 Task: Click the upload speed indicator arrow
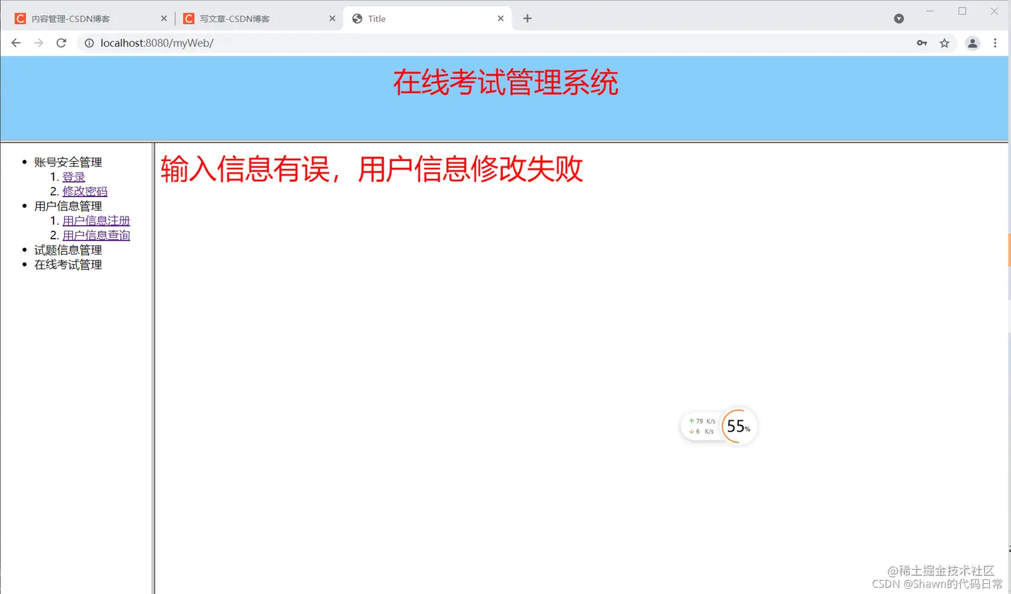click(691, 422)
